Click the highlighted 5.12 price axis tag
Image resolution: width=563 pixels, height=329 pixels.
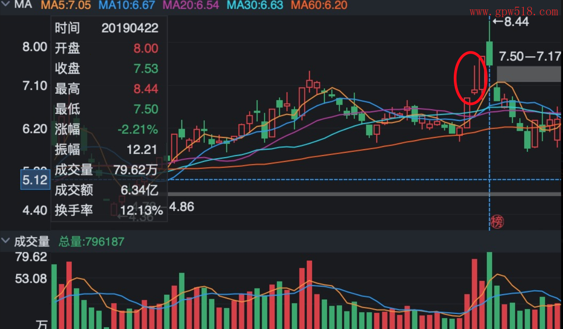(35, 180)
